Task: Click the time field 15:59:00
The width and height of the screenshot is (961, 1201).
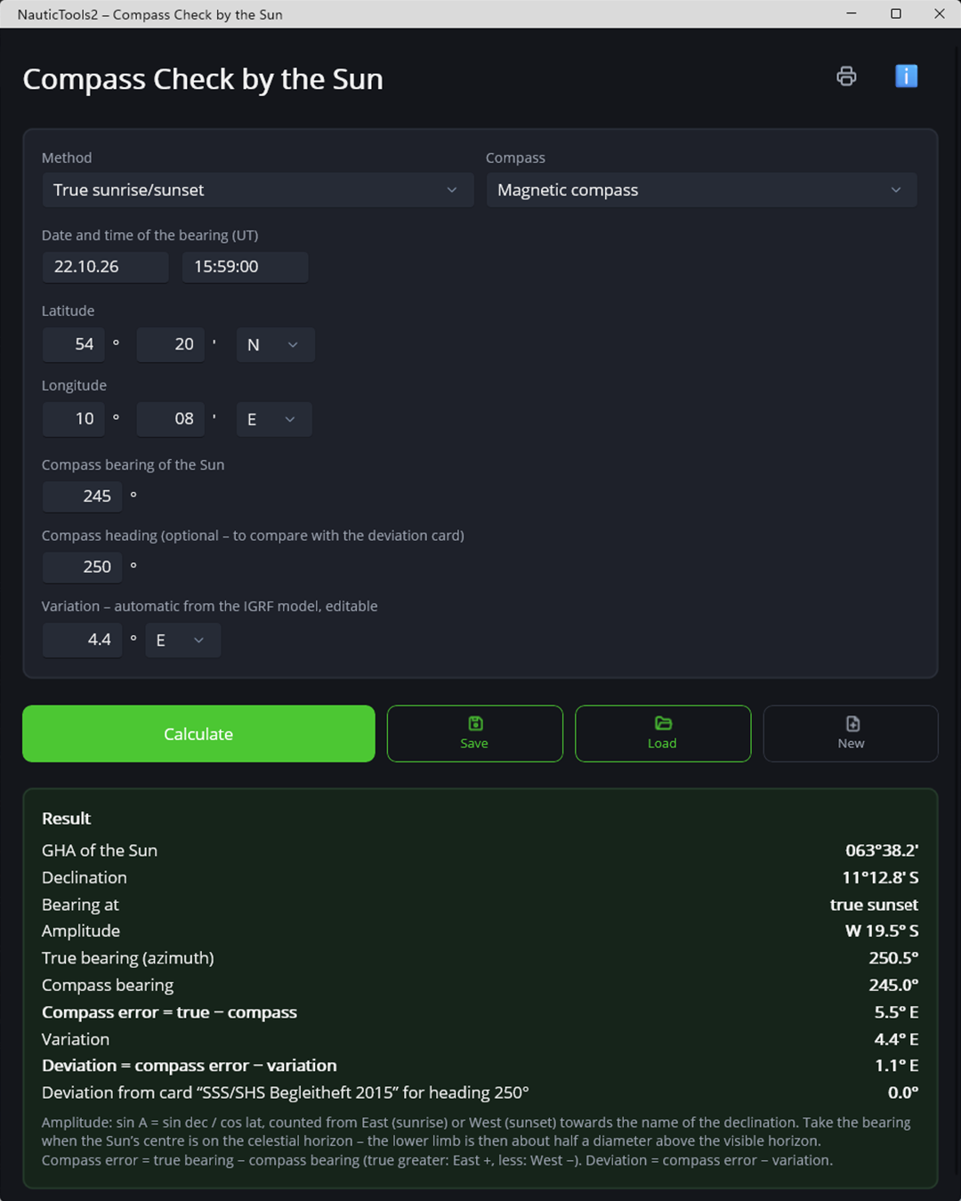Action: click(246, 267)
